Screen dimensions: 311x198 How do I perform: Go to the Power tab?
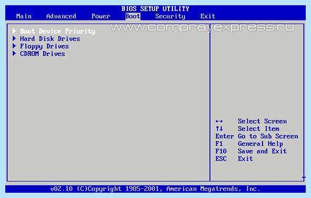coord(101,16)
